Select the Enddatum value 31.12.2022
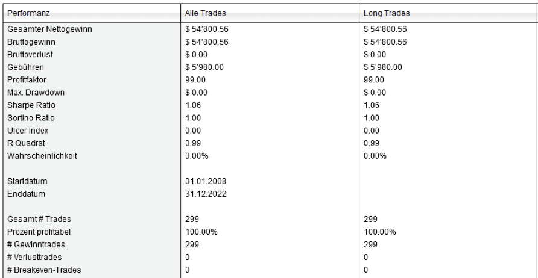538x278 pixels. coord(206,194)
